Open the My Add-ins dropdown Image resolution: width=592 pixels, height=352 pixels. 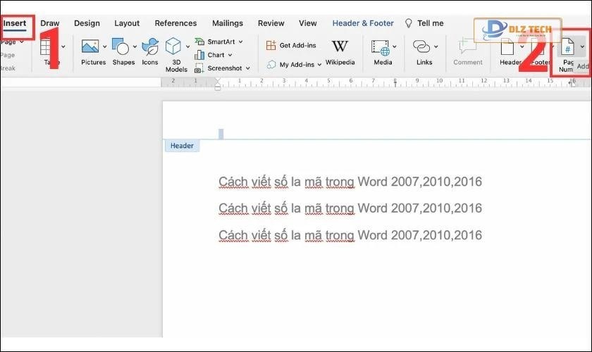pos(319,65)
